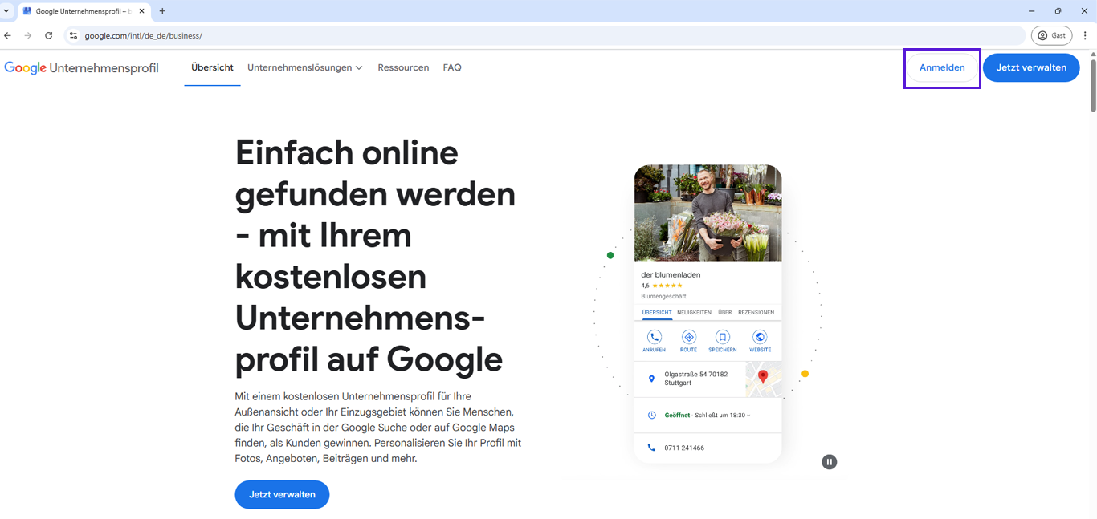Image resolution: width=1097 pixels, height=519 pixels.
Task: Expand the Unternehmenslösungen dropdown menu
Action: (305, 67)
